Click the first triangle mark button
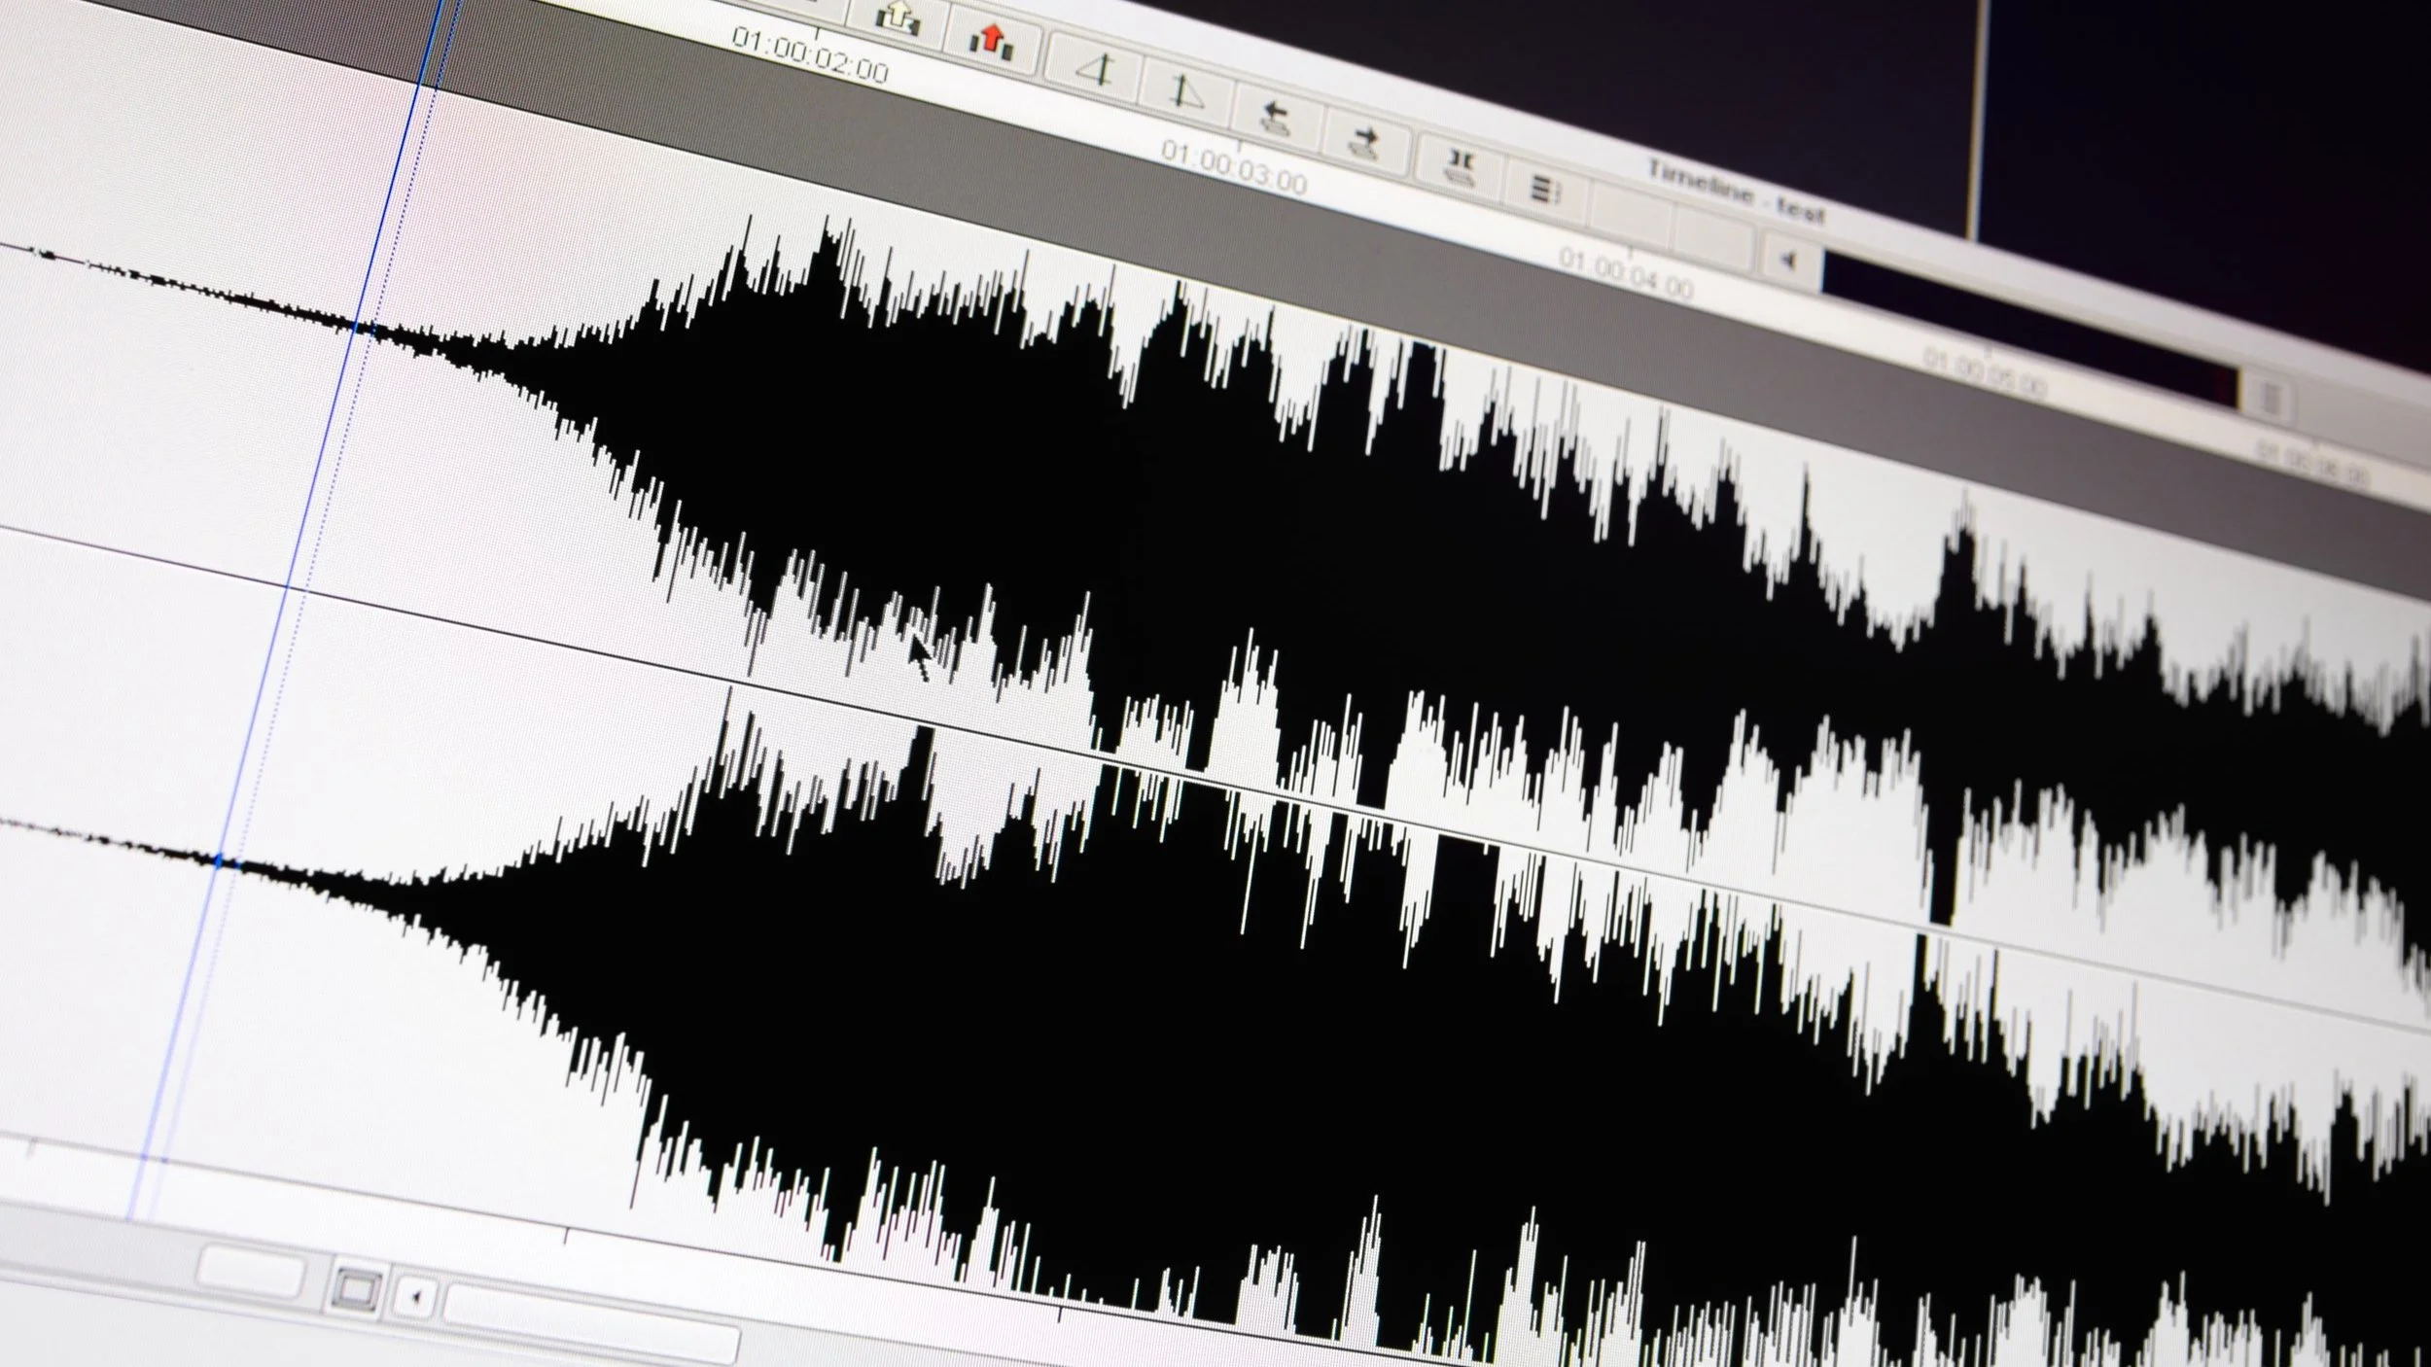The image size is (2431, 1367). [x=1096, y=69]
